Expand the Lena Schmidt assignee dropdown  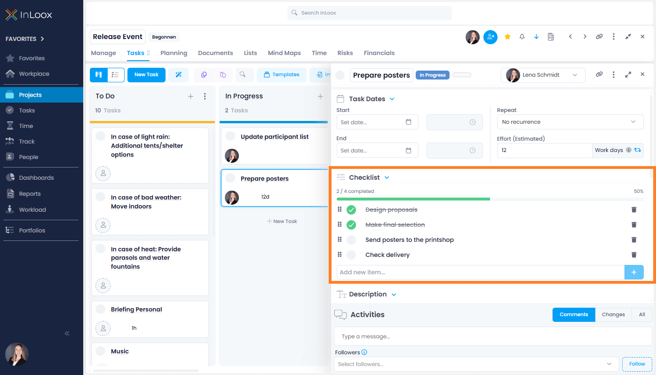coord(576,75)
